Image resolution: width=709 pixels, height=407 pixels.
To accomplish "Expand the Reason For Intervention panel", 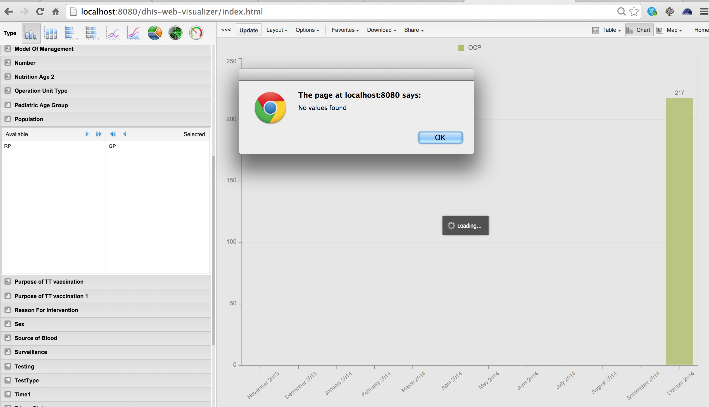I will tap(46, 310).
